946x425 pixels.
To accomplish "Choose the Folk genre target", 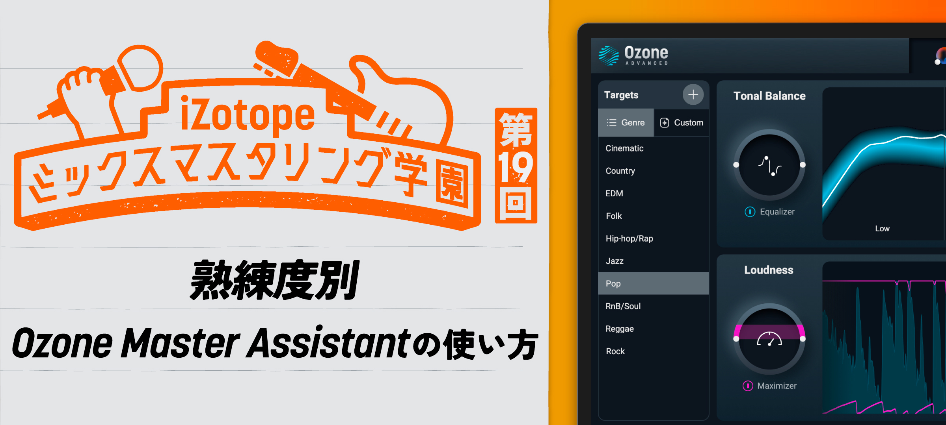I will click(x=654, y=216).
